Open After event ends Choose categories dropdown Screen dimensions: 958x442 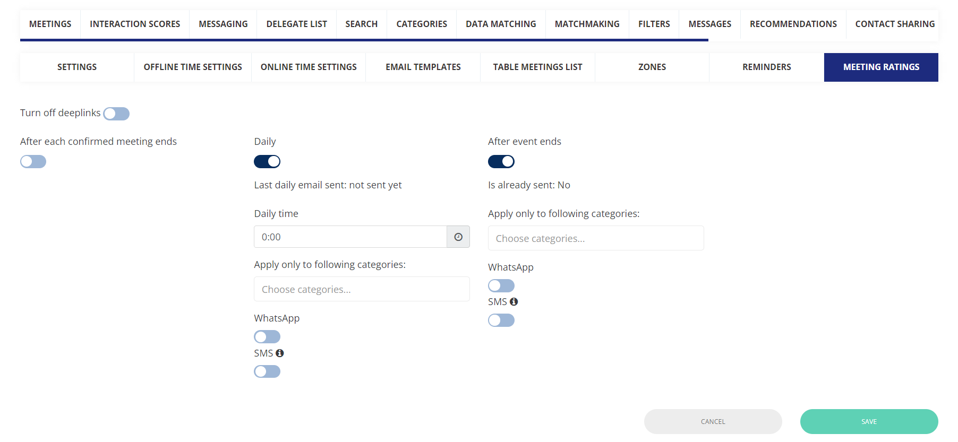tap(596, 238)
